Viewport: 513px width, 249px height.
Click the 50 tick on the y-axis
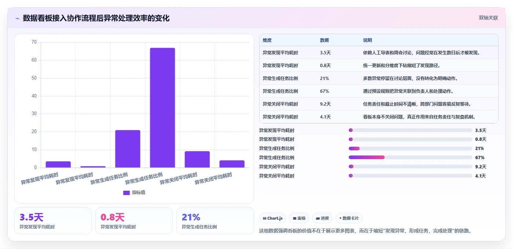coord(34,78)
